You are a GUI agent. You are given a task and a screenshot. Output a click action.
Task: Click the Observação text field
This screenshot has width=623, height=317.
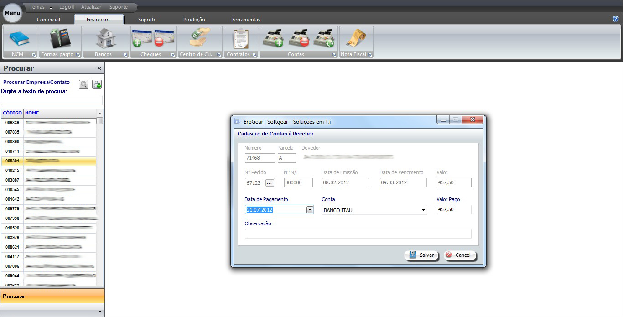click(358, 234)
